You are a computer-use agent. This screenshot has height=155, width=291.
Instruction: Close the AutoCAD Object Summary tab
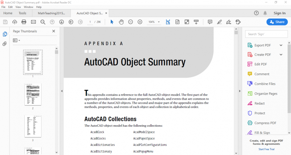tap(106, 13)
